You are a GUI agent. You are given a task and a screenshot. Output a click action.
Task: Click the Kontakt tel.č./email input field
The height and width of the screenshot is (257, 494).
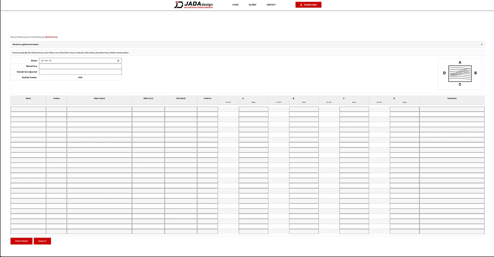tap(80, 72)
